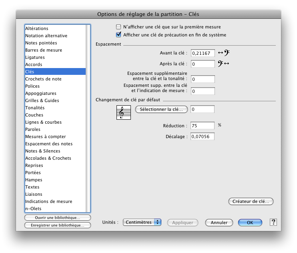
Task: Select Portées in the list
Action: click(55, 172)
